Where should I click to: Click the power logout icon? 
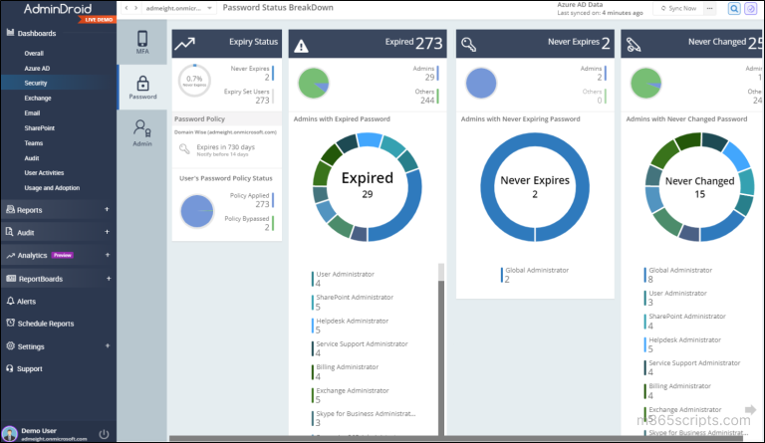click(x=104, y=433)
